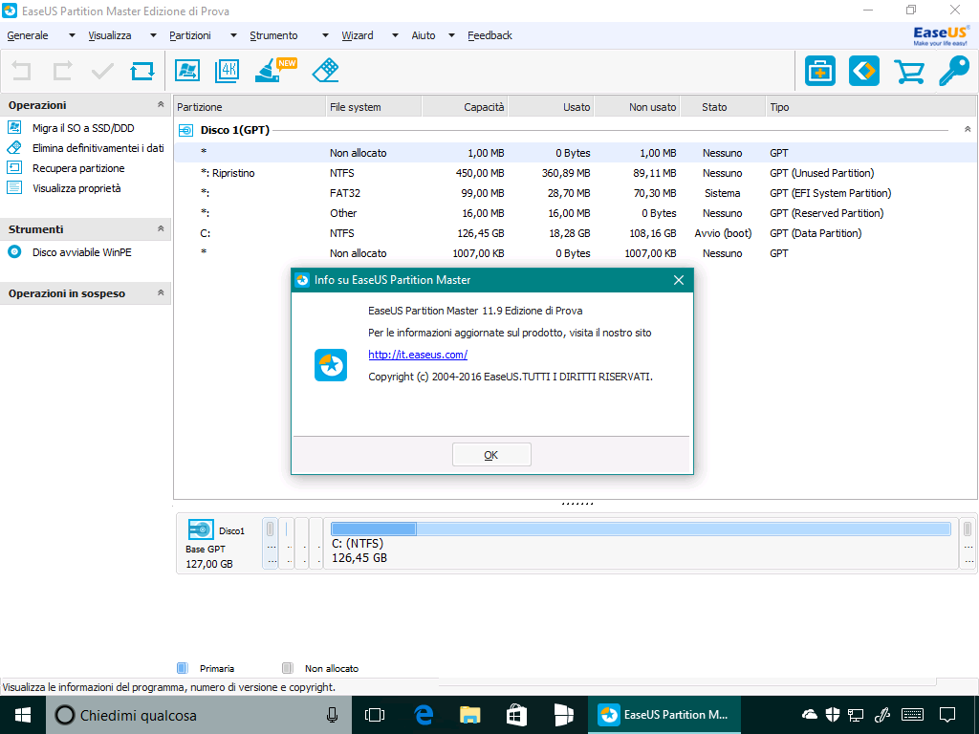Collapse the Strumenti panel section
Image resolution: width=979 pixels, height=734 pixels.
[x=161, y=229]
